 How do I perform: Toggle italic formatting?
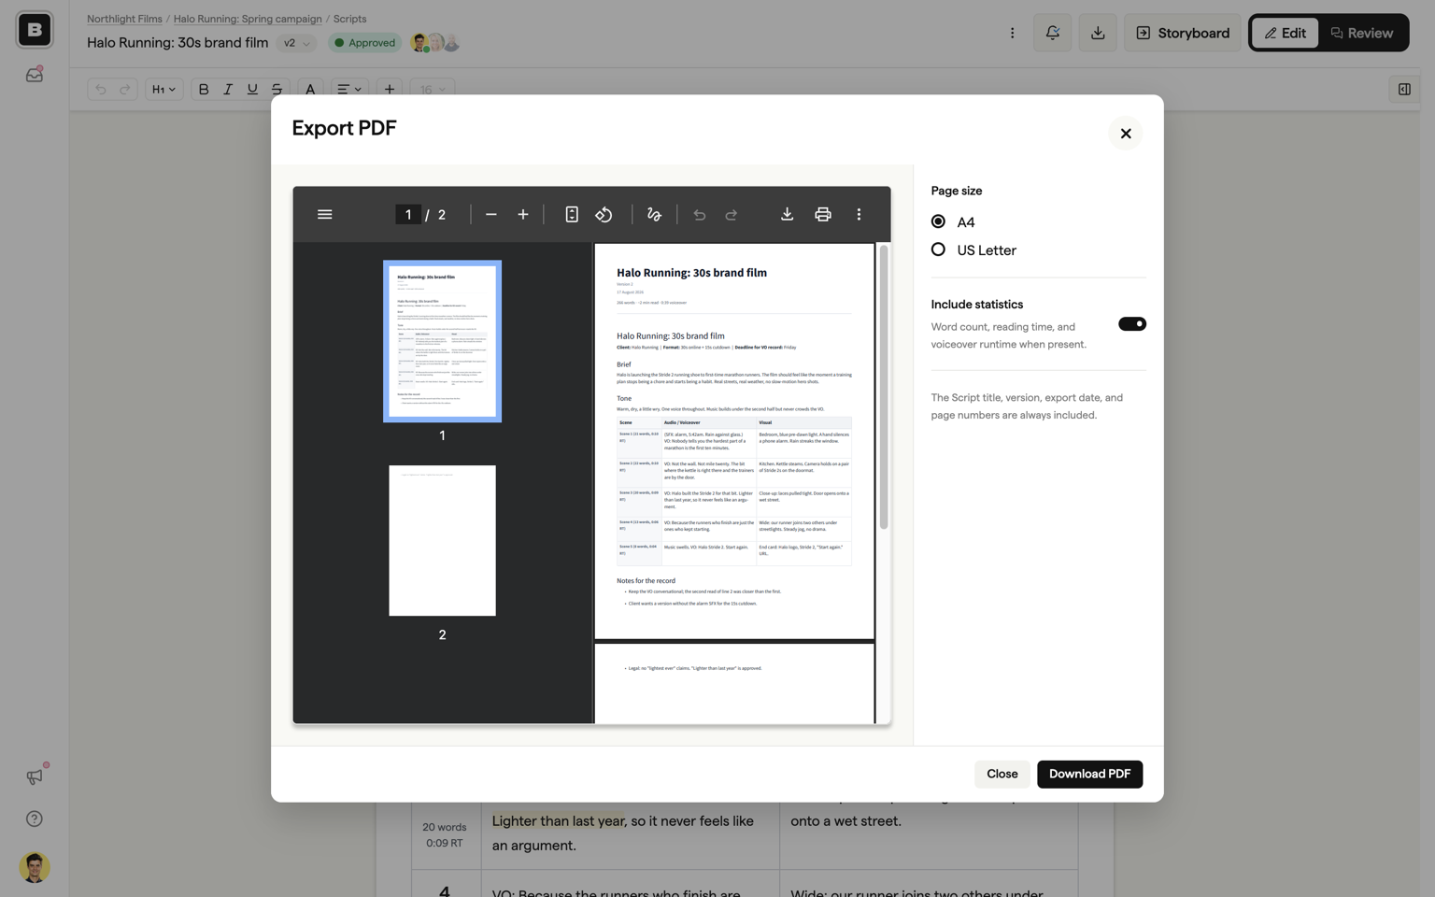(228, 90)
